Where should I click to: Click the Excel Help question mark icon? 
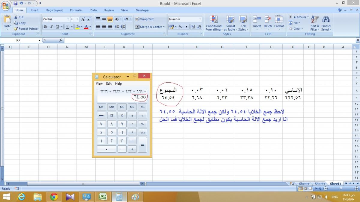pyautogui.click(x=340, y=10)
